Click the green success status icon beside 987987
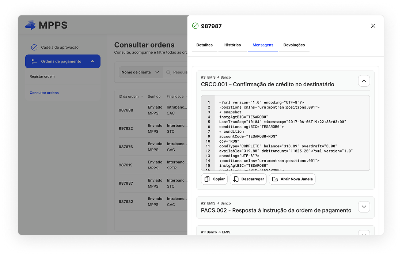The height and width of the screenshot is (256, 402). [x=195, y=26]
